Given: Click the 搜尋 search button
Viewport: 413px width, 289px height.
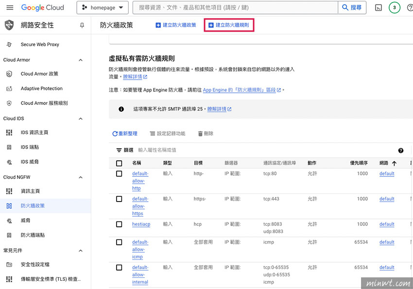Looking at the screenshot, I should point(352,8).
